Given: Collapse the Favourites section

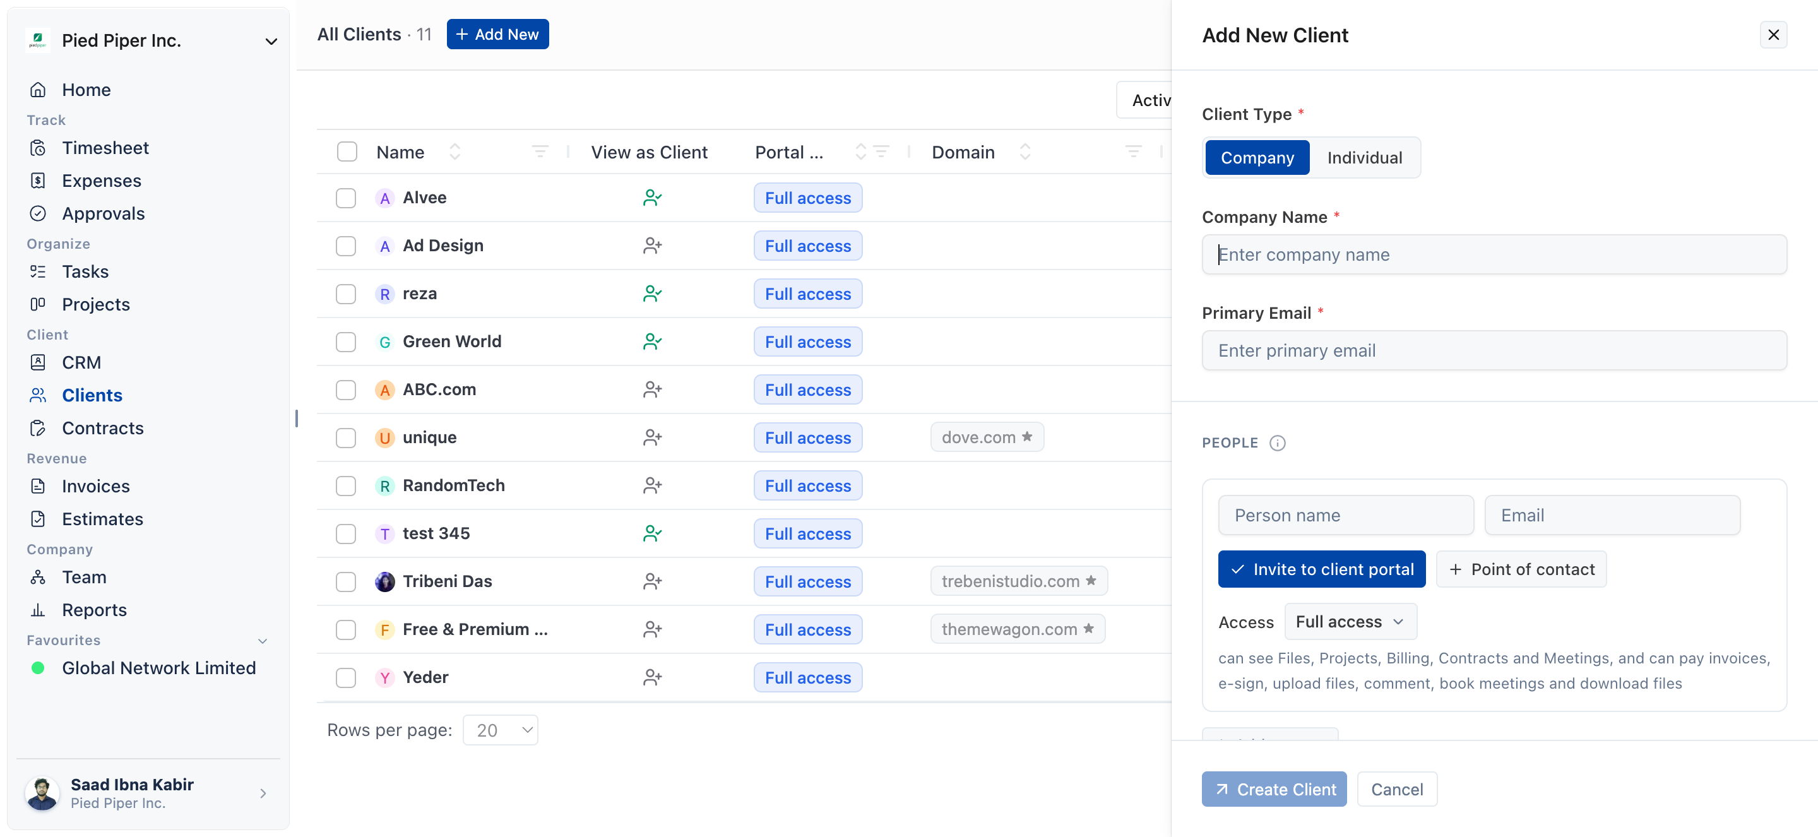Looking at the screenshot, I should point(263,641).
